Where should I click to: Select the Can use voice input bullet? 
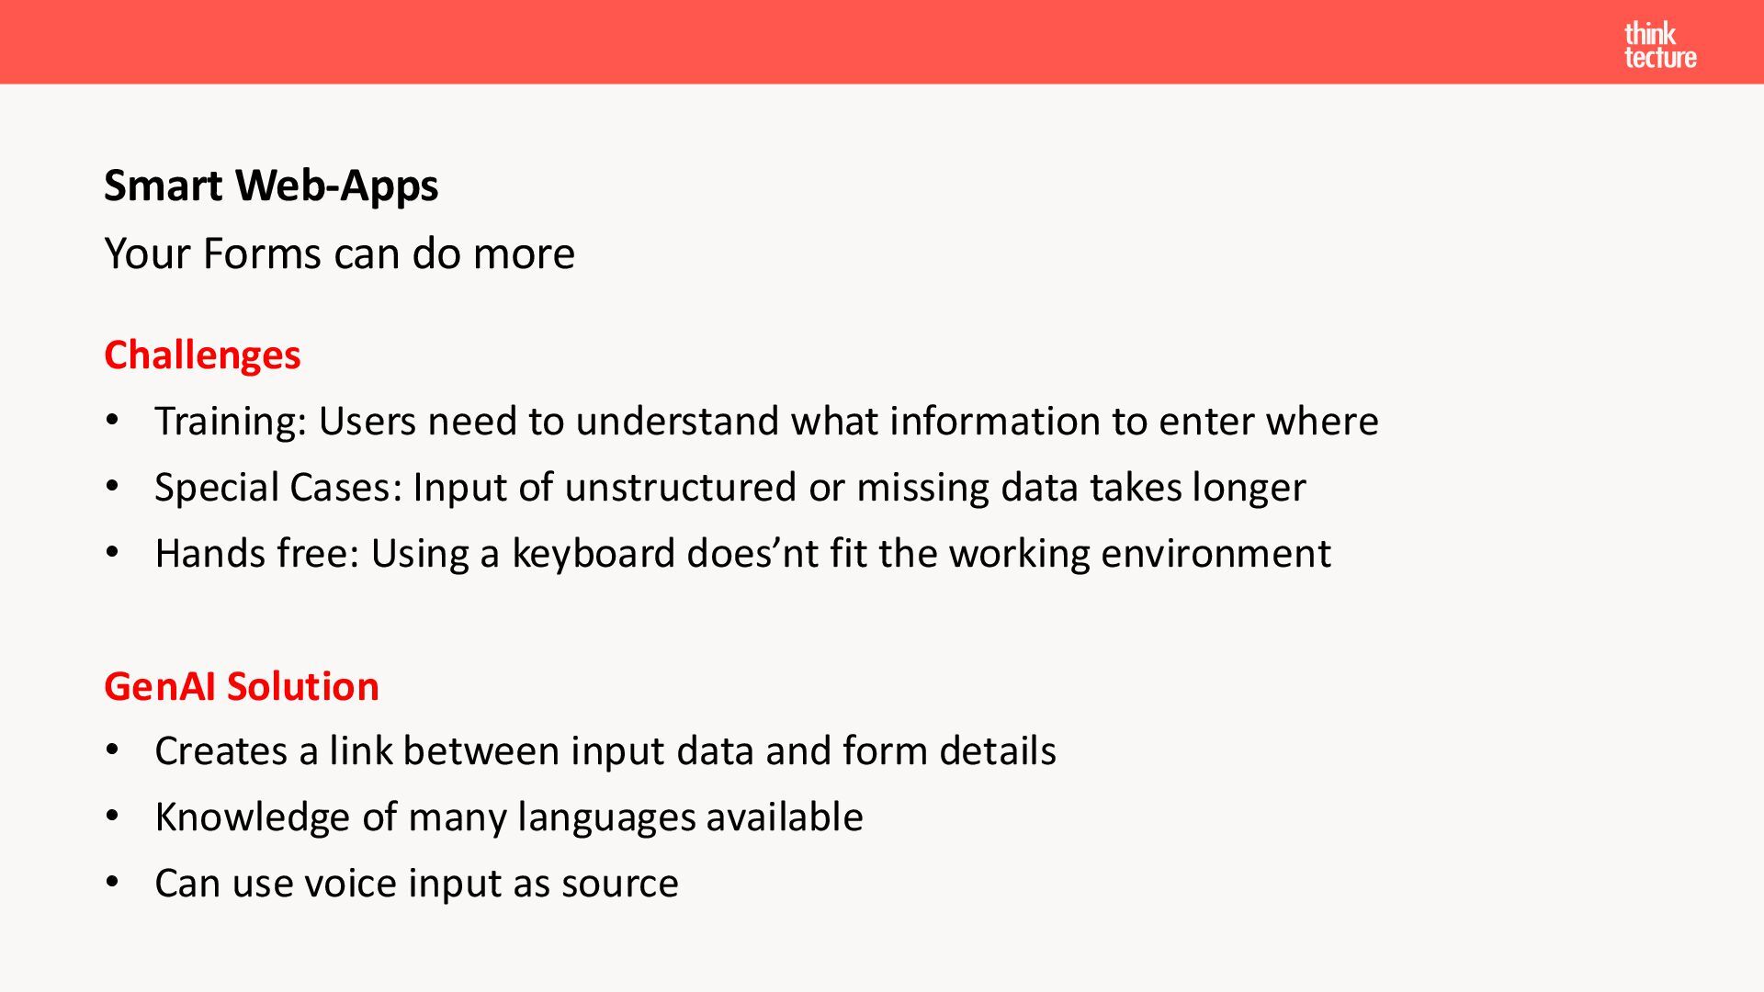pos(416,884)
